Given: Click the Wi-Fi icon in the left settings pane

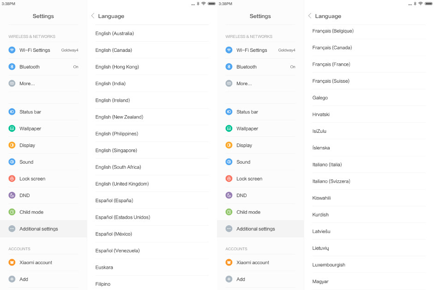Looking at the screenshot, I should [x=12, y=50].
